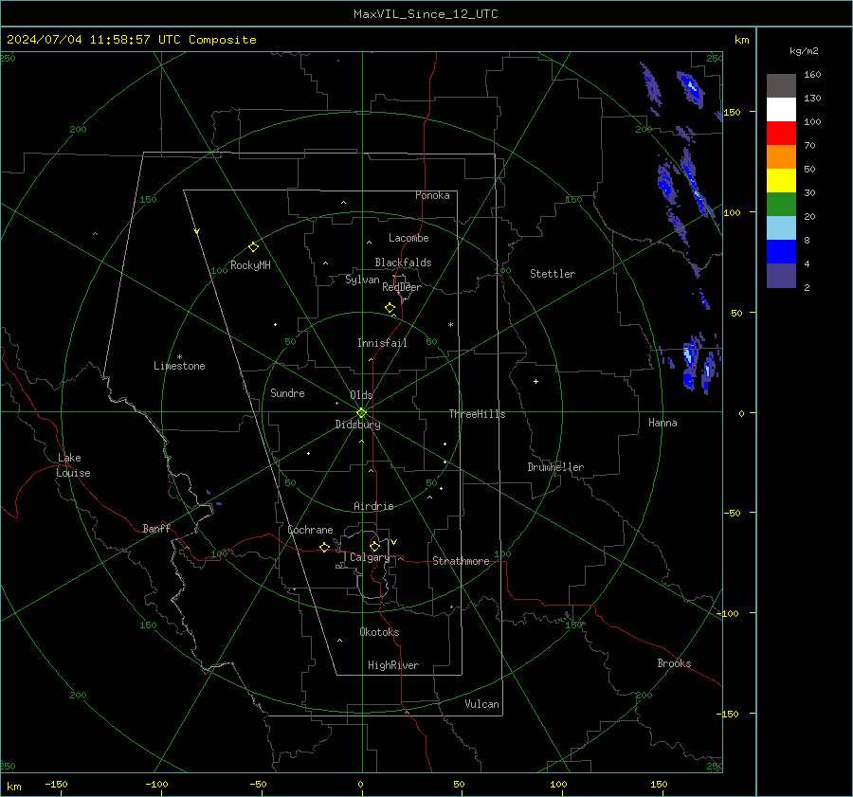
Task: Select the purple 2-4 legend color
Action: point(781,276)
